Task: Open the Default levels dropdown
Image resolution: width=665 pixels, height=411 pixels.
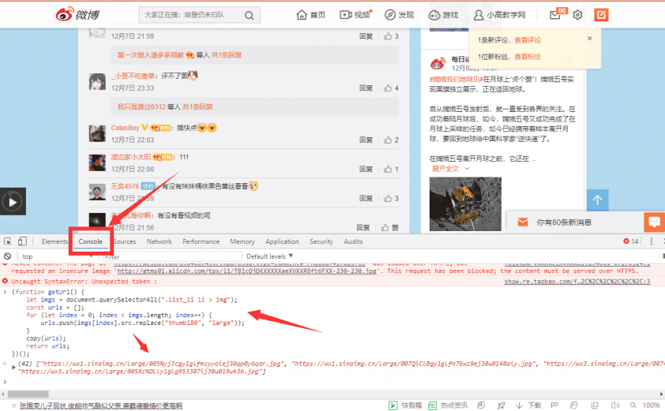Action: click(270, 256)
